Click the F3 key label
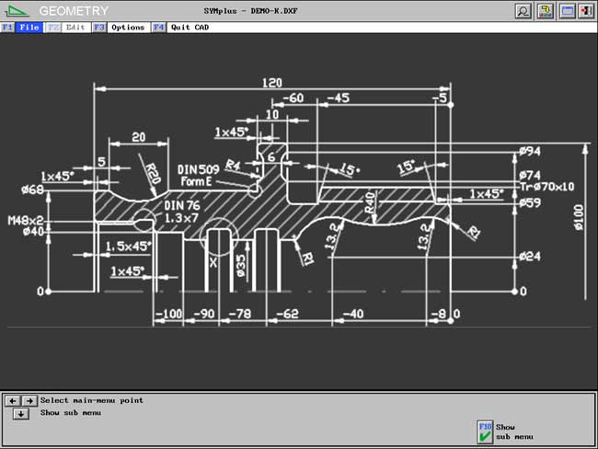This screenshot has height=449, width=598. [x=98, y=28]
